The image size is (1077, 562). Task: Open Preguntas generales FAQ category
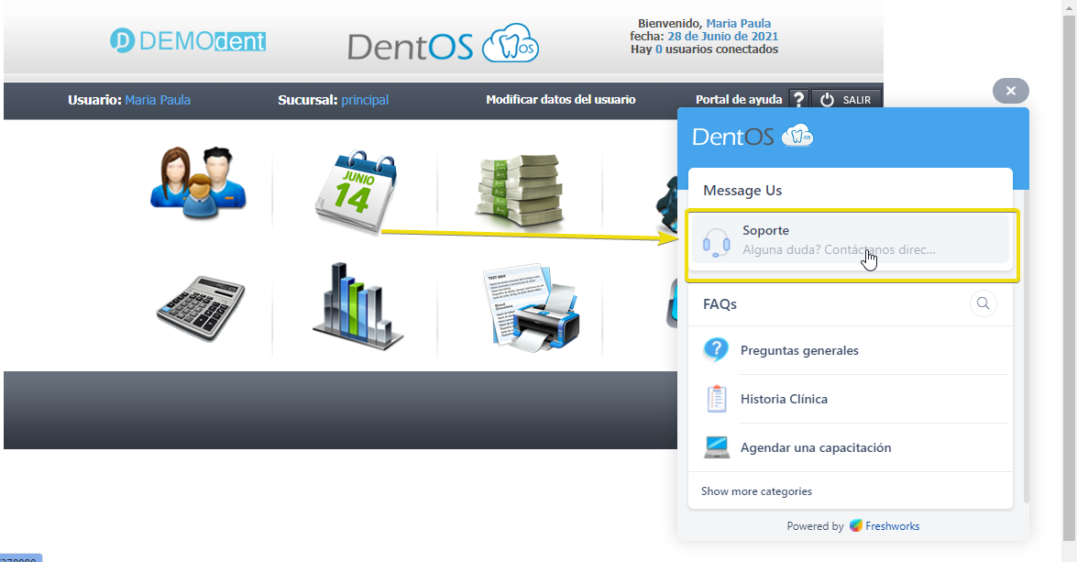click(851, 350)
